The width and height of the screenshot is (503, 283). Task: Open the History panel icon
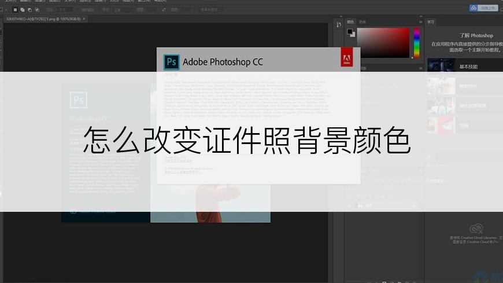click(339, 25)
